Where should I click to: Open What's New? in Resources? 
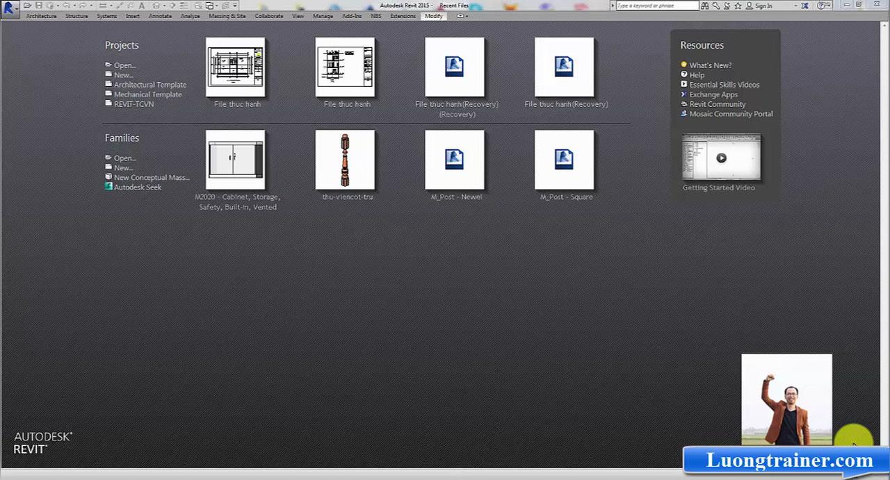click(x=711, y=65)
